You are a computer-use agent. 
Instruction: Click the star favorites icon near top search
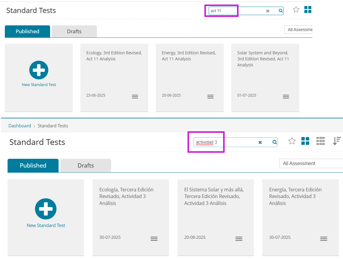coord(296,9)
